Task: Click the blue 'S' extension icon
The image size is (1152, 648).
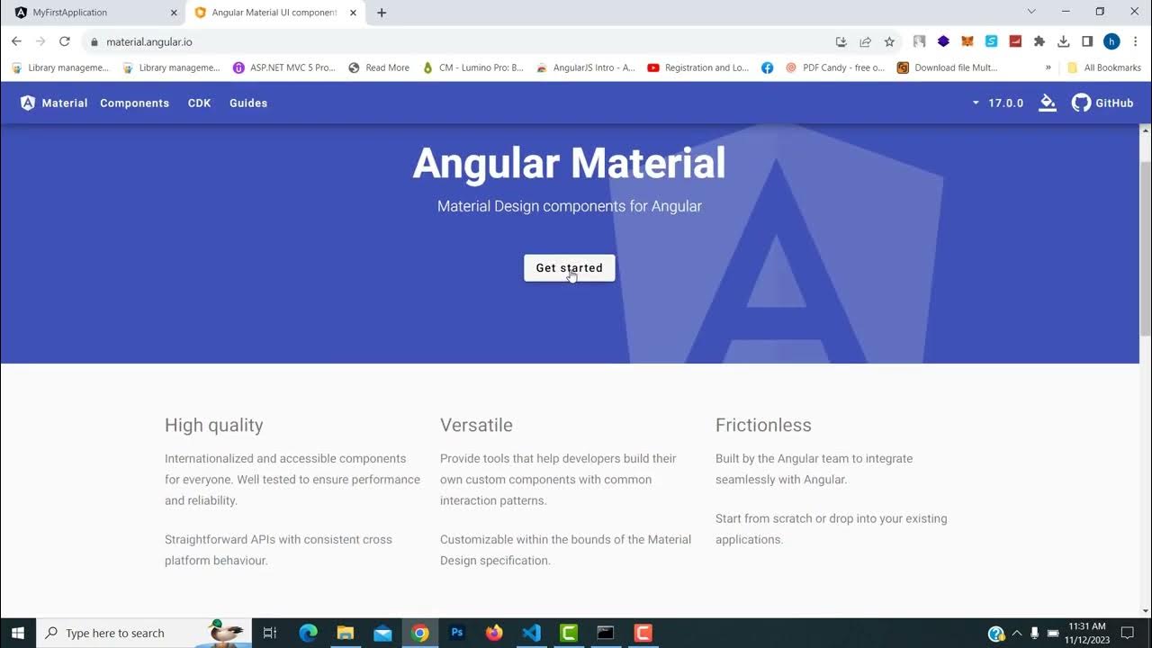Action: click(x=991, y=41)
